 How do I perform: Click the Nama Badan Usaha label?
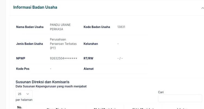[30, 27]
